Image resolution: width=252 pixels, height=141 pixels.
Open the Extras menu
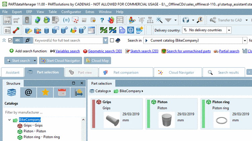click(x=90, y=12)
